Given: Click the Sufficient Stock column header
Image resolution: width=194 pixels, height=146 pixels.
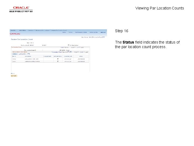Looking at the screenshot, I should pos(58,56).
